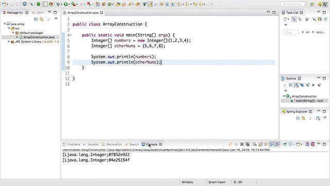Switch to the JUnit tab
This screenshot has height=186, width=330.
point(38,12)
